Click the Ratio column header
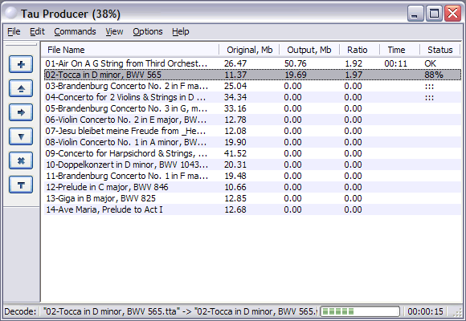This screenshot has height=321, width=466. click(x=359, y=50)
